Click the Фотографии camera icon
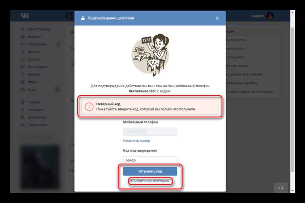This screenshot has height=203, width=305. [23, 67]
